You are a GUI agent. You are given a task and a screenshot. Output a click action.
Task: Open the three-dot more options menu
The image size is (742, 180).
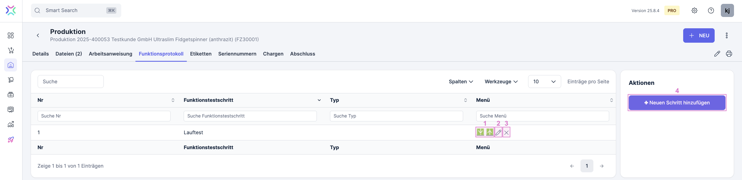[x=727, y=35]
